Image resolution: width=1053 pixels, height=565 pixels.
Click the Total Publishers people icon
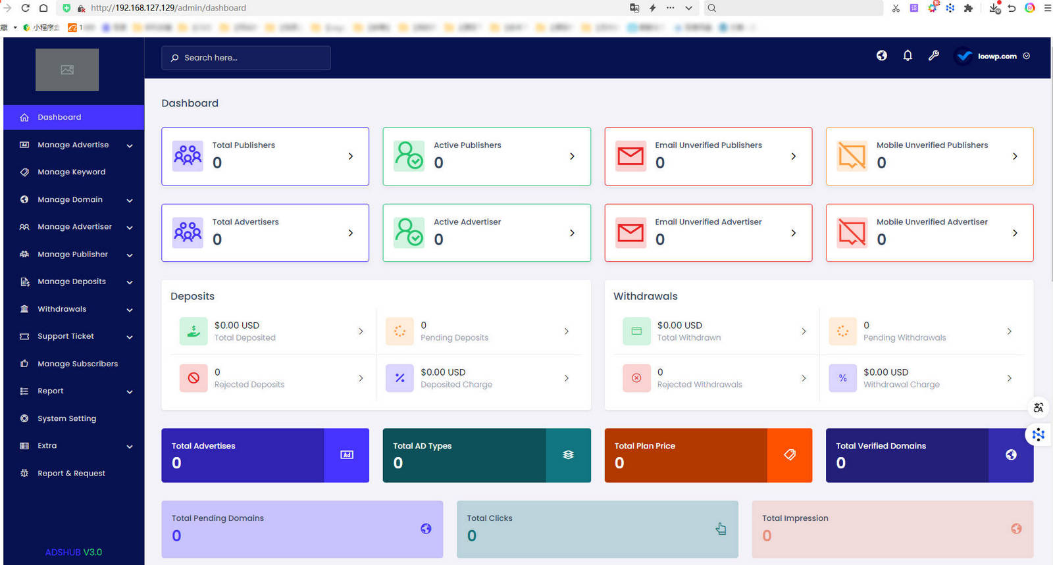188,156
